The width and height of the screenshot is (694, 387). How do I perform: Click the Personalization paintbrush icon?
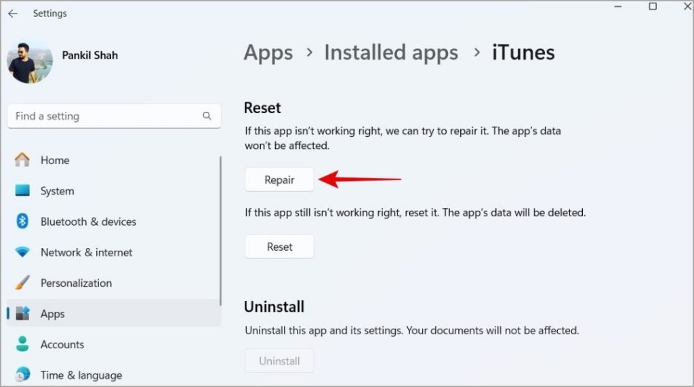tap(22, 283)
